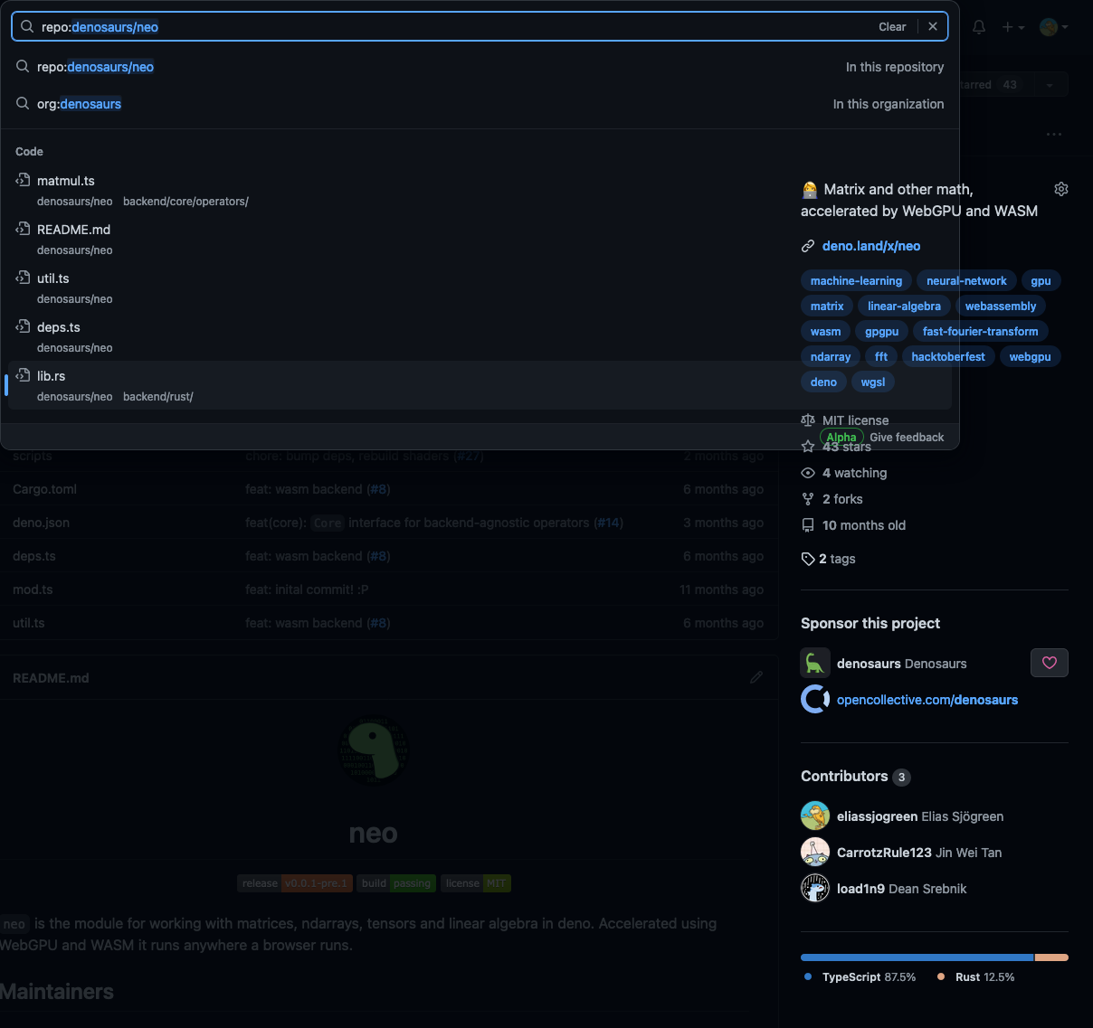Open the ellipsis more-options menu
Image resolution: width=1093 pixels, height=1028 pixels.
click(x=1053, y=133)
